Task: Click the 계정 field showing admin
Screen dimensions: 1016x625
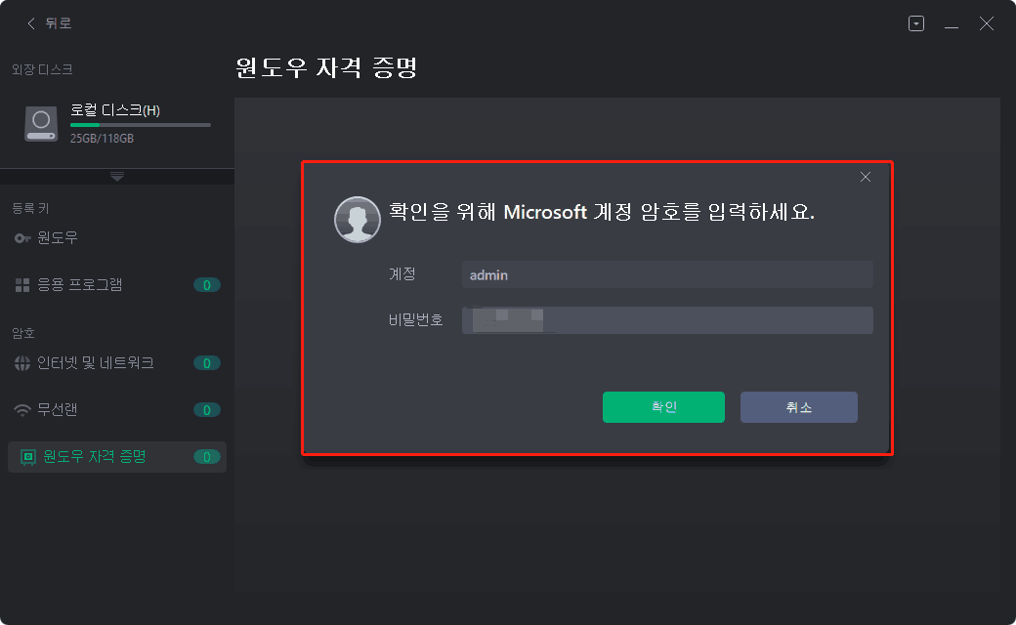Action: point(667,274)
